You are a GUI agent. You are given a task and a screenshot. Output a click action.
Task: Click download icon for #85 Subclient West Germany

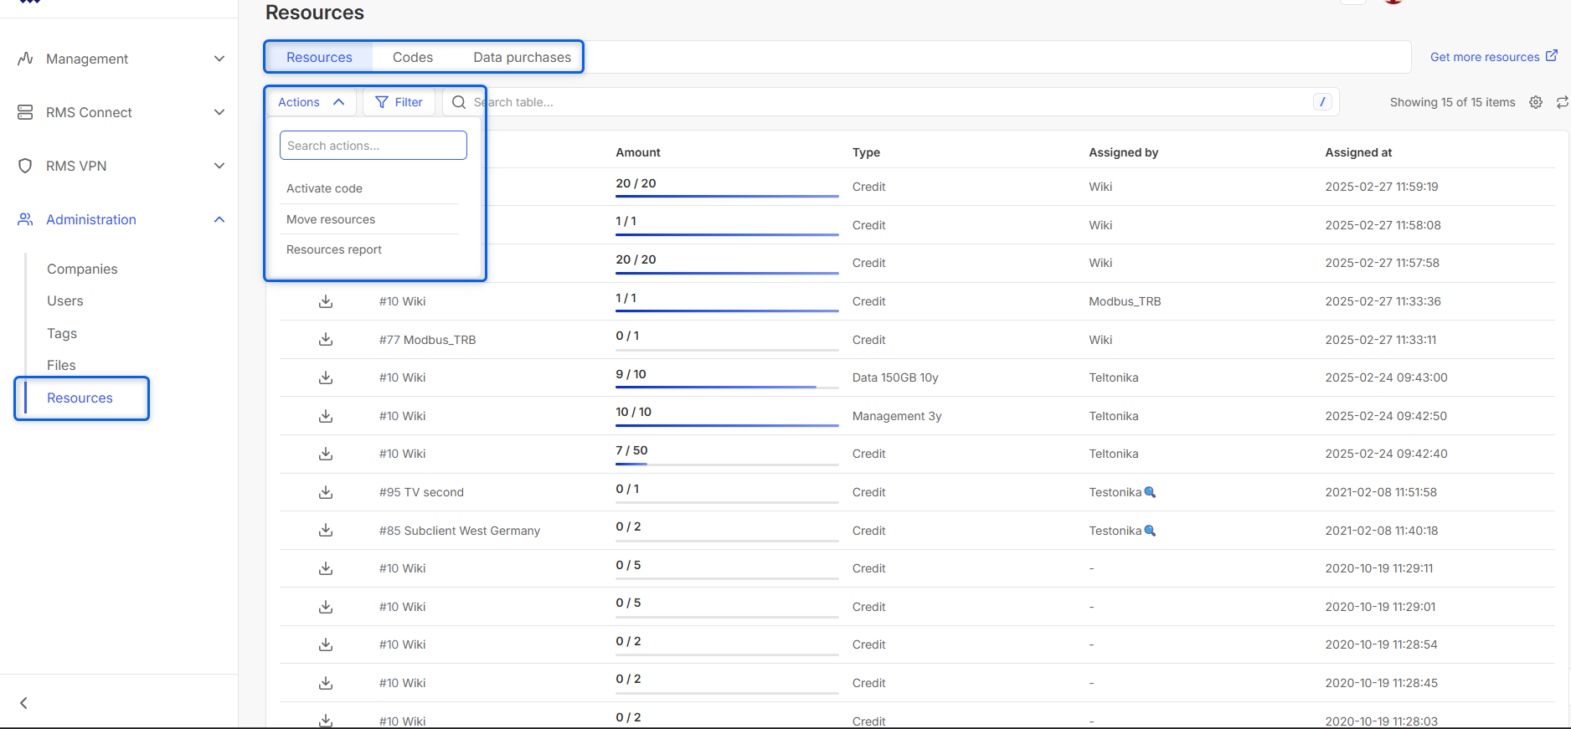tap(326, 530)
